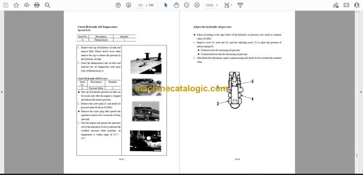Expand the left navigation pane arrow
Image resolution: width=363 pixels, height=175 pixels.
2,92
